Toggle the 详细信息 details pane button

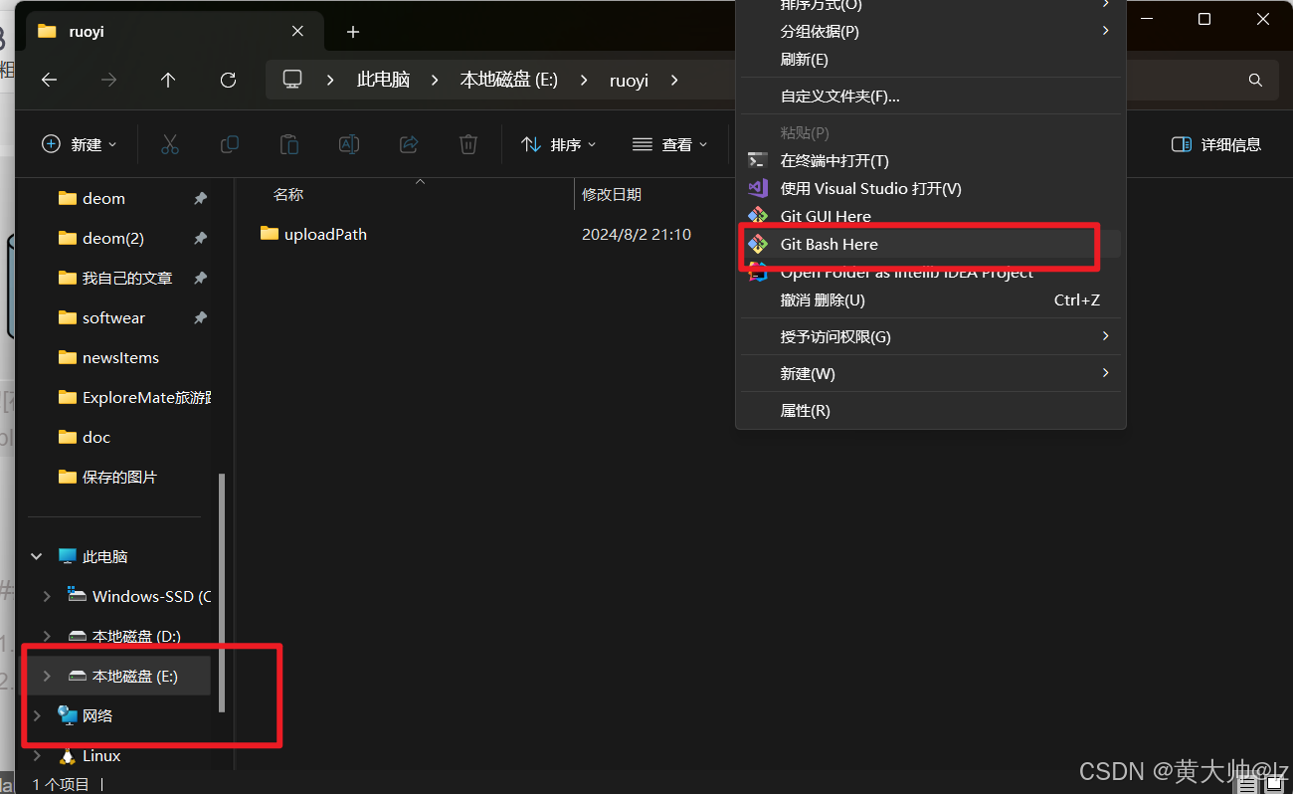point(1216,144)
